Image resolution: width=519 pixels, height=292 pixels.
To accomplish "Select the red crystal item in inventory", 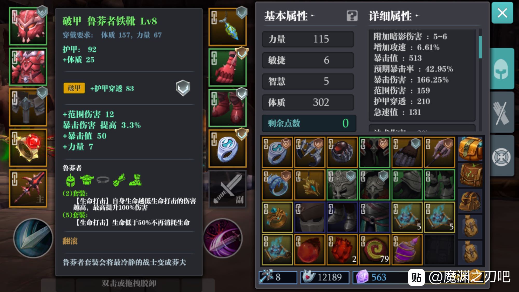I will pos(342,249).
